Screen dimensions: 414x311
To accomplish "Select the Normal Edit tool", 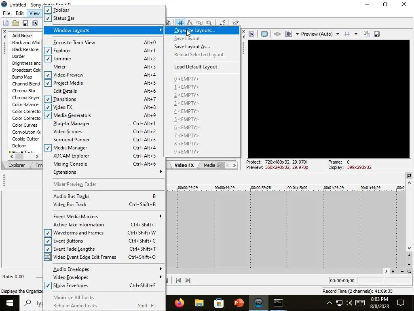I will pyautogui.click(x=180, y=23).
